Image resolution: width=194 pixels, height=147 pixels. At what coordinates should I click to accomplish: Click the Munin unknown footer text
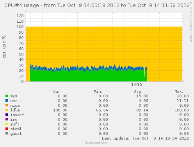[x=97, y=143]
